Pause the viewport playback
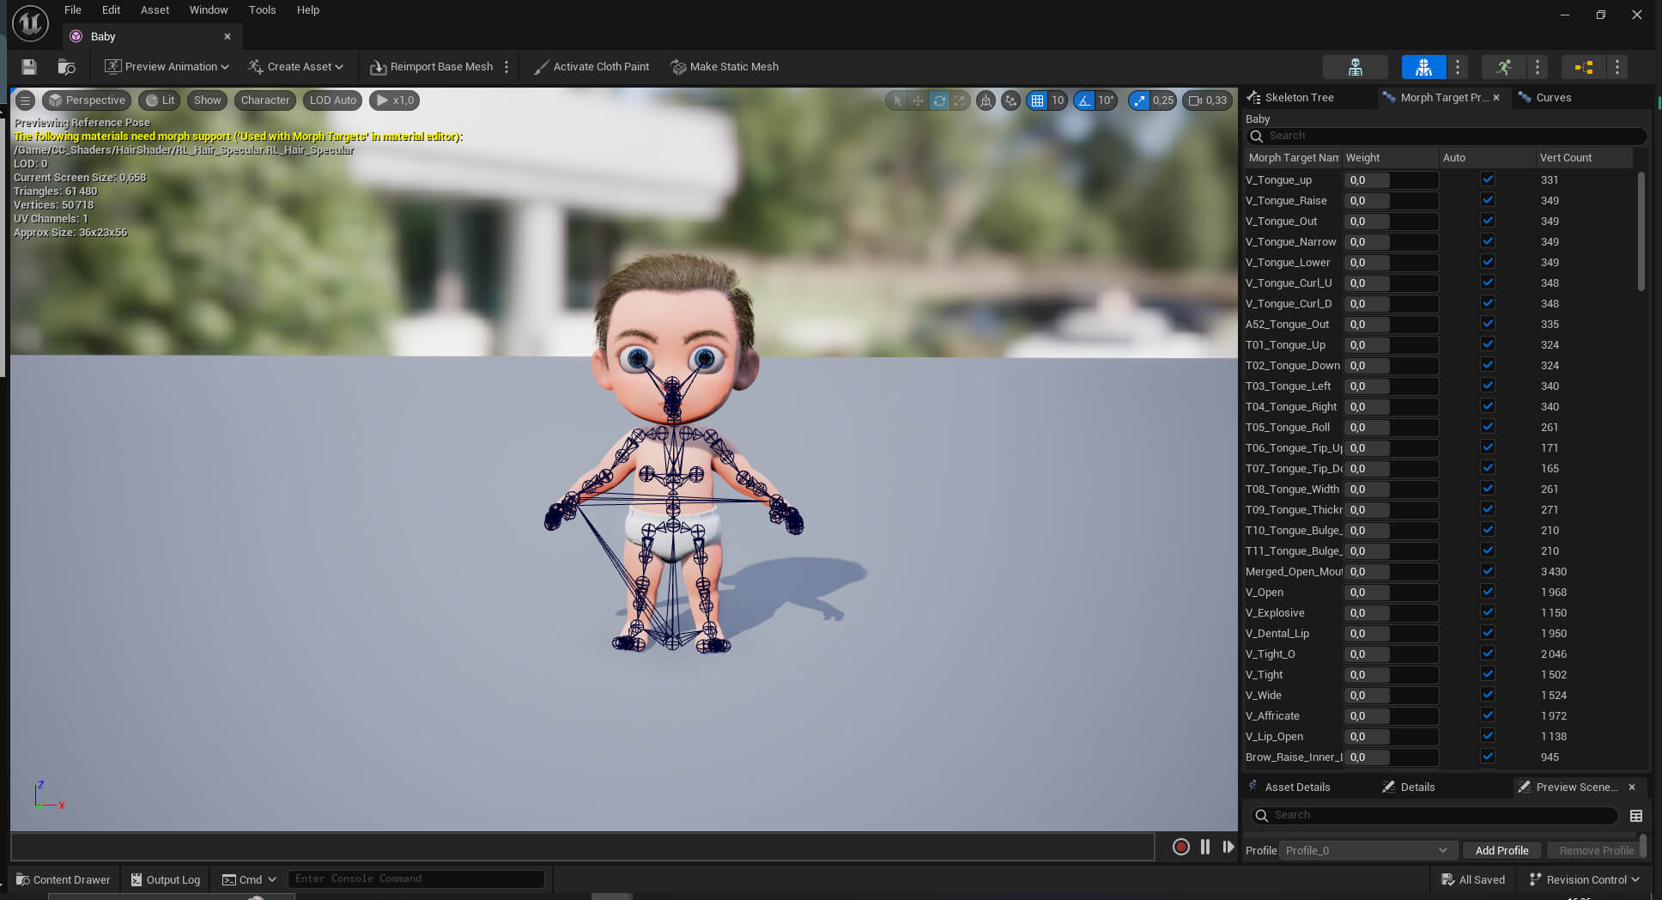The width and height of the screenshot is (1662, 900). tap(1205, 847)
